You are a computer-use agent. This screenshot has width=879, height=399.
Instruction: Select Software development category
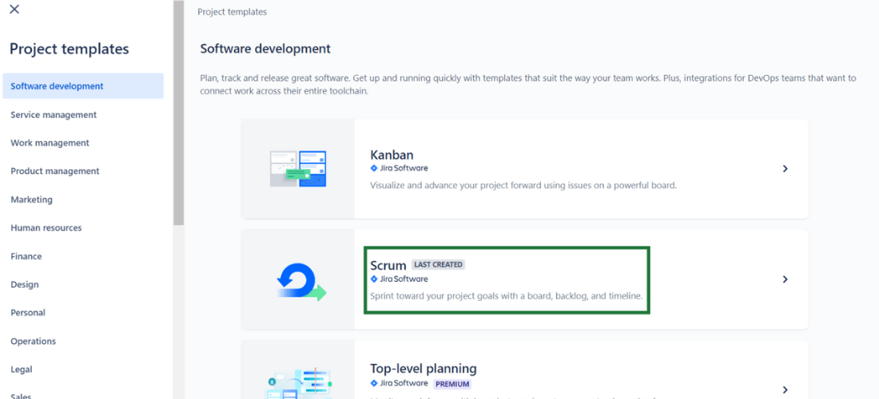(83, 86)
